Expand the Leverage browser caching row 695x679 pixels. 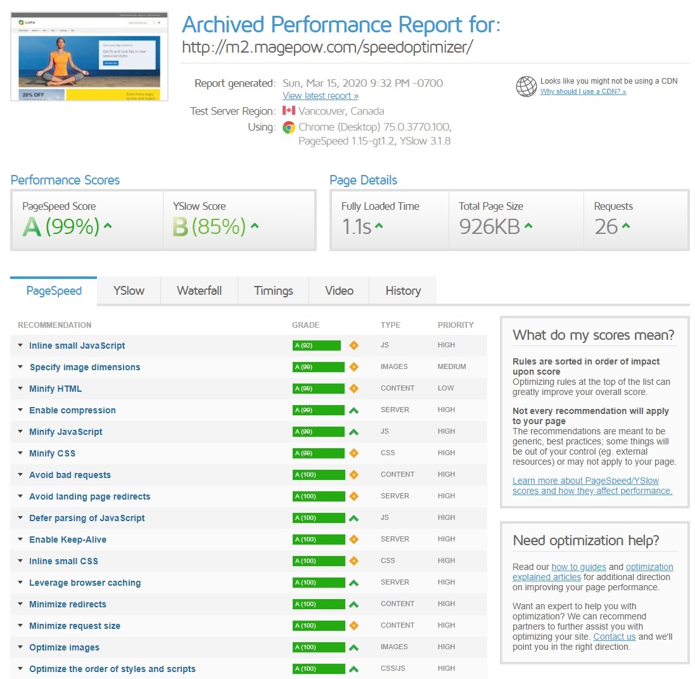pos(84,583)
